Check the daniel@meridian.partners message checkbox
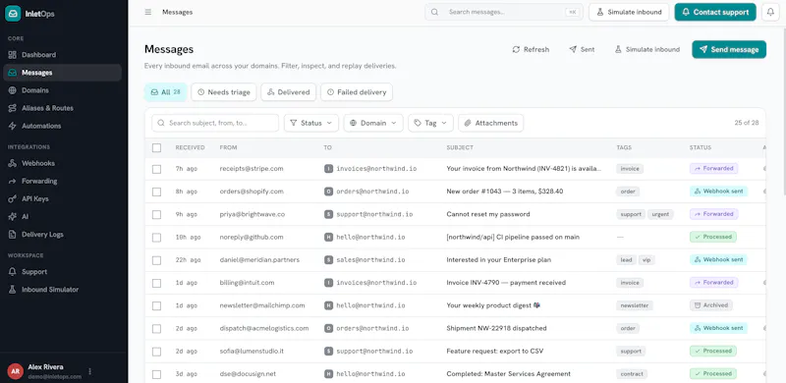Image resolution: width=786 pixels, height=383 pixels. pos(157,260)
